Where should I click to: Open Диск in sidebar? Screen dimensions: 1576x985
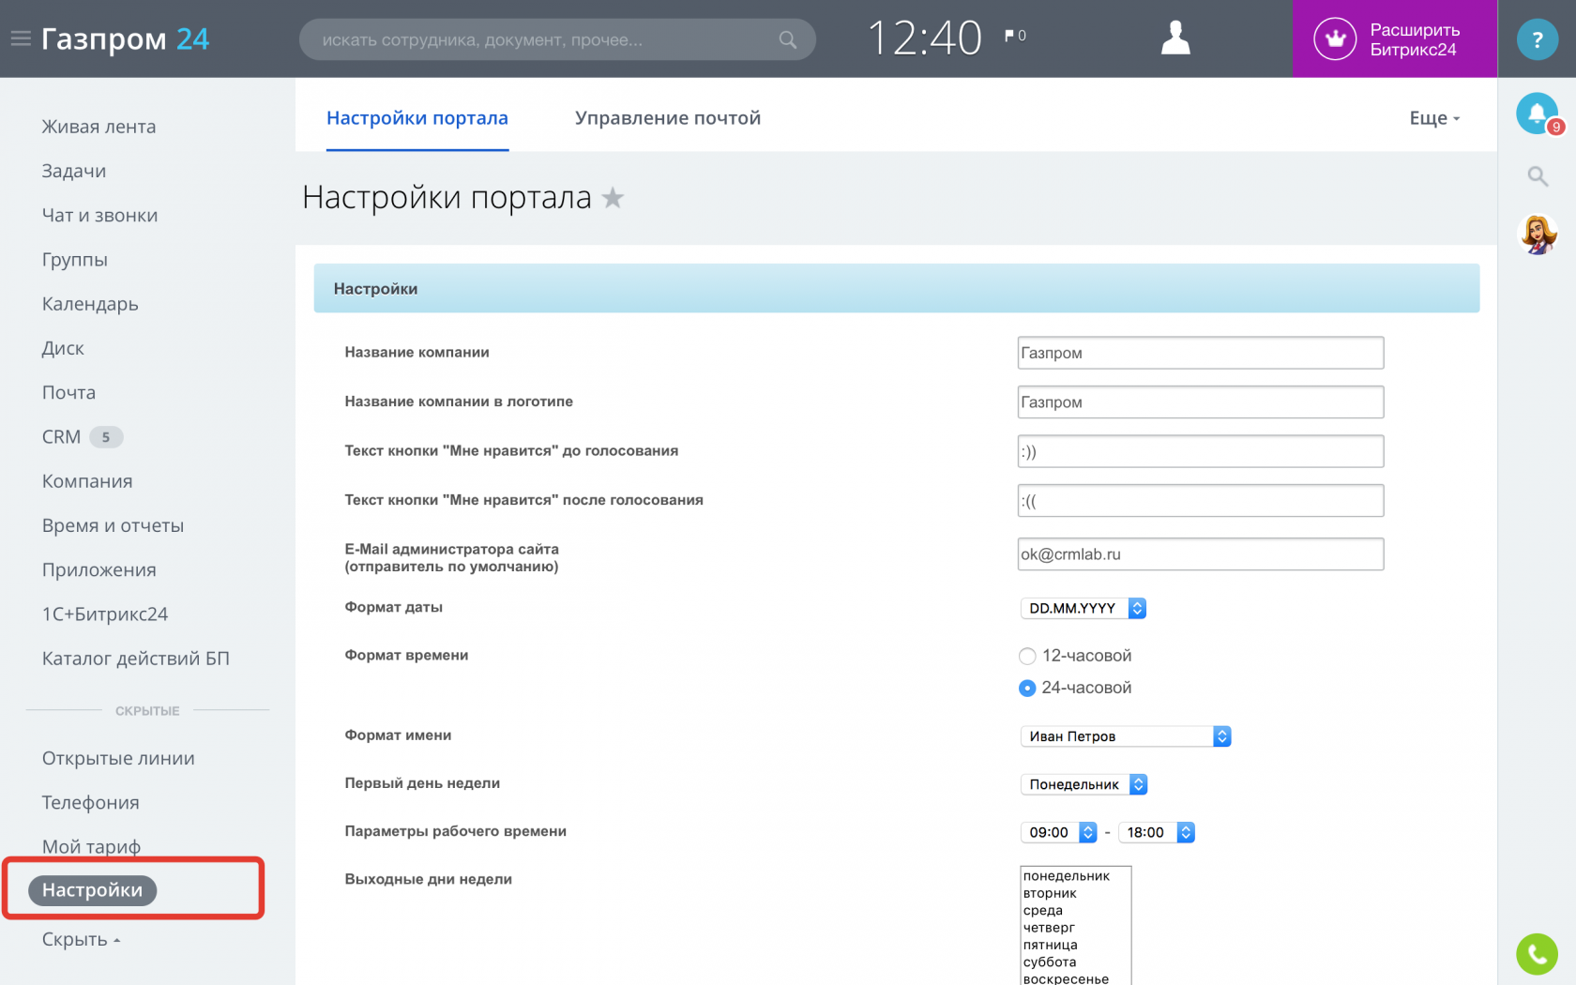click(x=63, y=348)
